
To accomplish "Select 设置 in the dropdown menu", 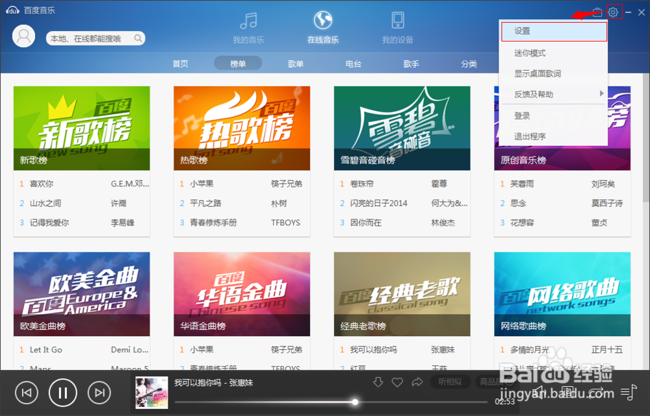I will tap(554, 31).
